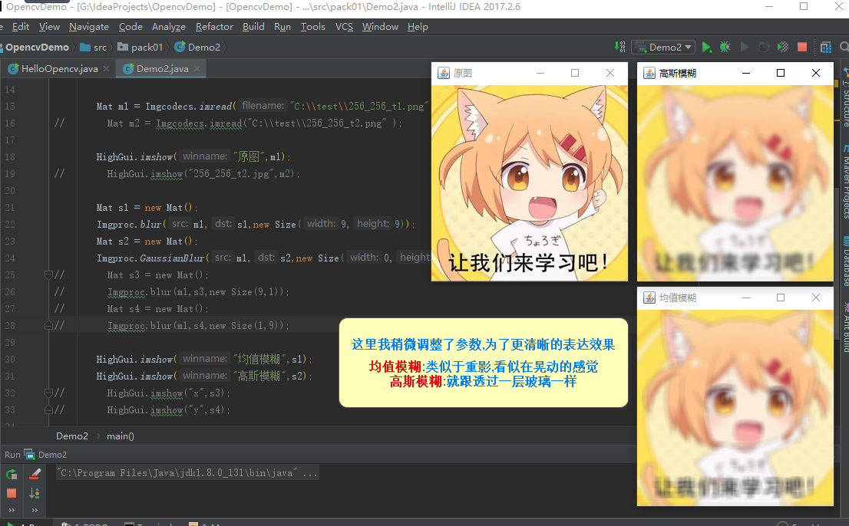Toggle the code fold marker at line 28
Screen dimensions: 849x526
tap(48, 325)
